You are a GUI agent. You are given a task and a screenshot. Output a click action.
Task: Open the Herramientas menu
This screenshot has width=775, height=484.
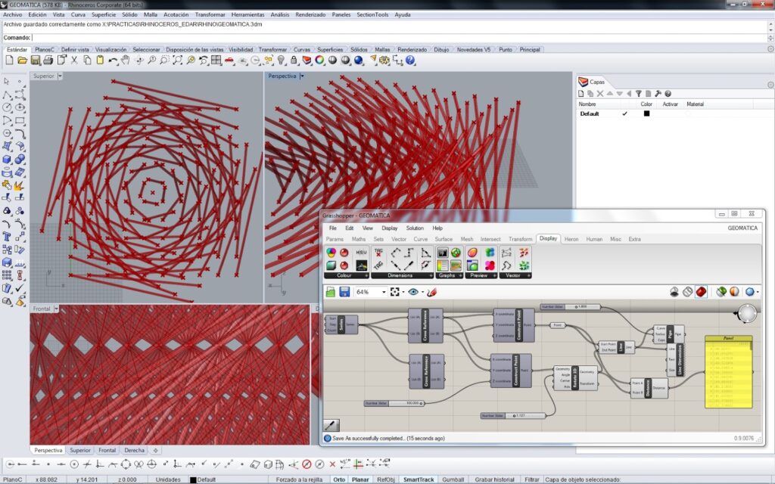(x=248, y=14)
